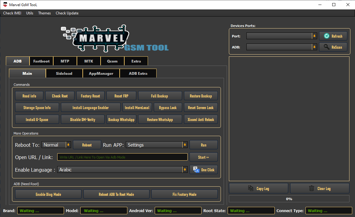Switch to the Fastboot tab
This screenshot has width=355, height=217.
41,61
